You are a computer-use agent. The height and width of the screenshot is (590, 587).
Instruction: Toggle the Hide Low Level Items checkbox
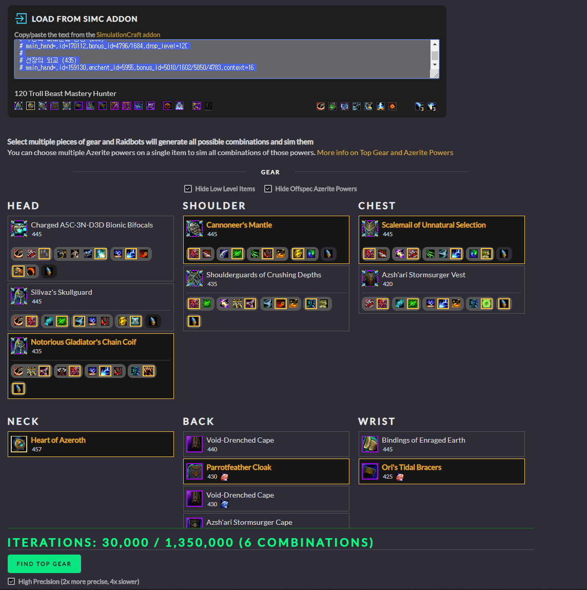point(188,188)
